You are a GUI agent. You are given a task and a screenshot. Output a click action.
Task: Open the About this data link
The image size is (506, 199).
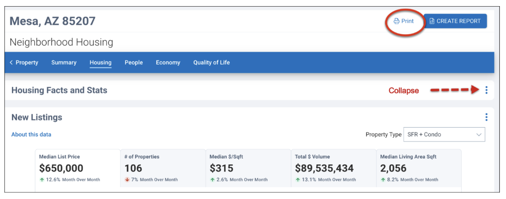click(31, 135)
